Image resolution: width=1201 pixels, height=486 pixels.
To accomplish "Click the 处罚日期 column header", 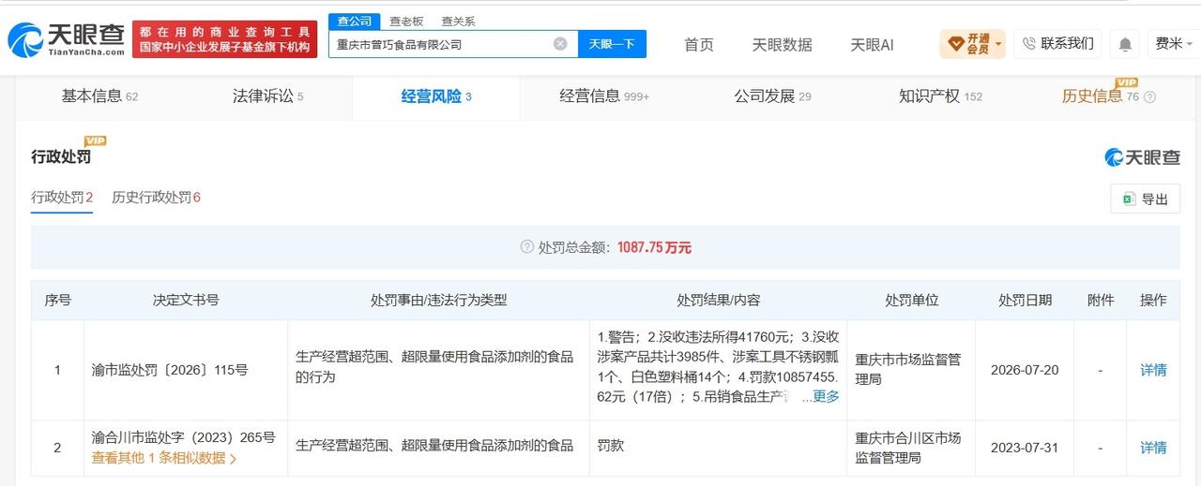I will pos(1025,300).
